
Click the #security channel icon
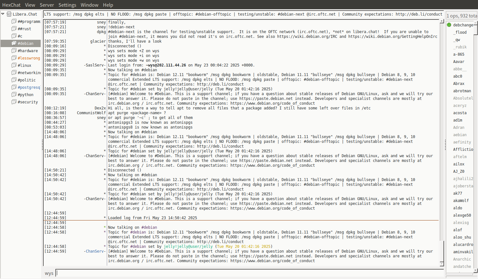click(14, 102)
